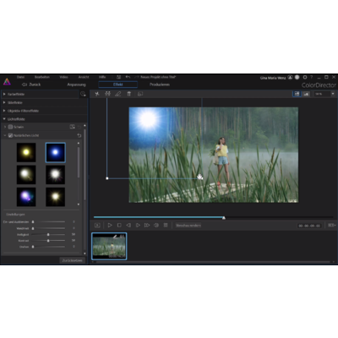Play the video preview
This screenshot has height=338, width=338.
110,226
